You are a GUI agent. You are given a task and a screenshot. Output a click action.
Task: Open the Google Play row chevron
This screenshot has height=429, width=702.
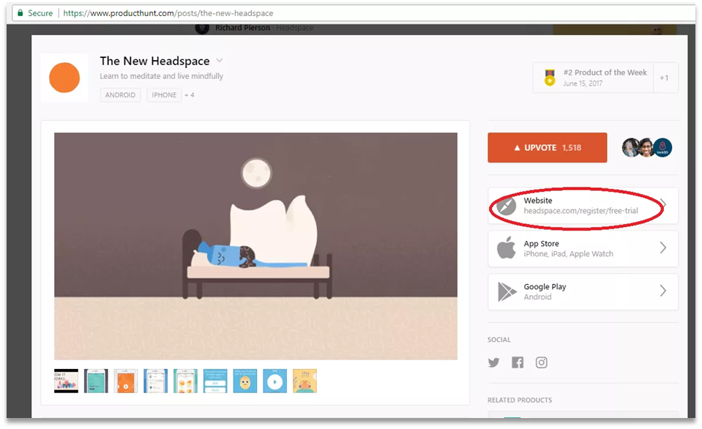(663, 291)
